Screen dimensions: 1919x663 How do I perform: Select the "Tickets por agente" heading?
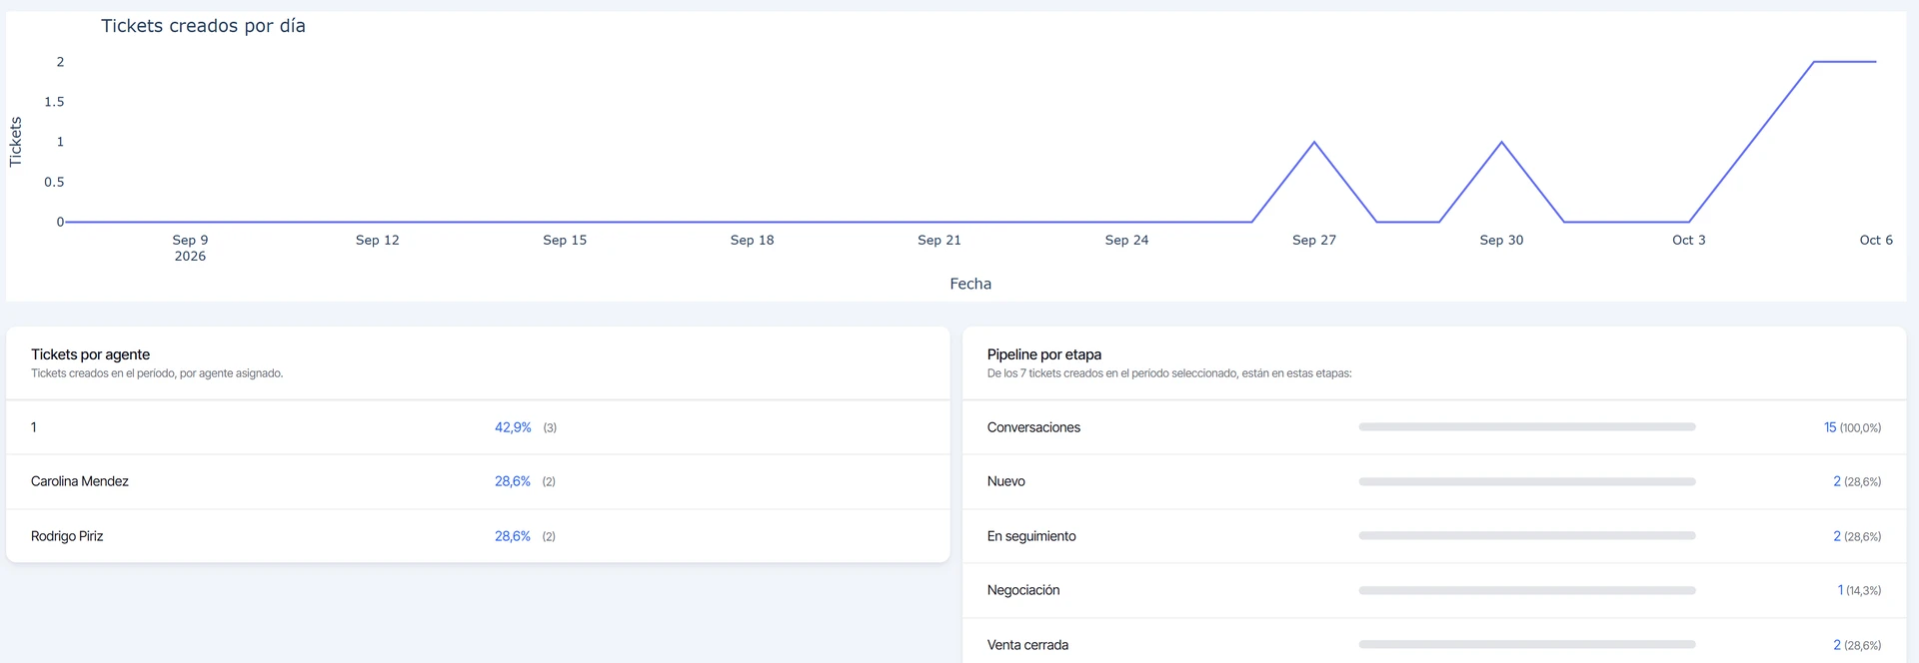tap(90, 354)
